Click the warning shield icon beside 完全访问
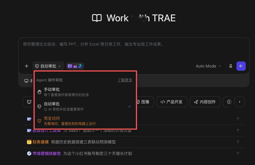The image size is (255, 165). coord(39,121)
